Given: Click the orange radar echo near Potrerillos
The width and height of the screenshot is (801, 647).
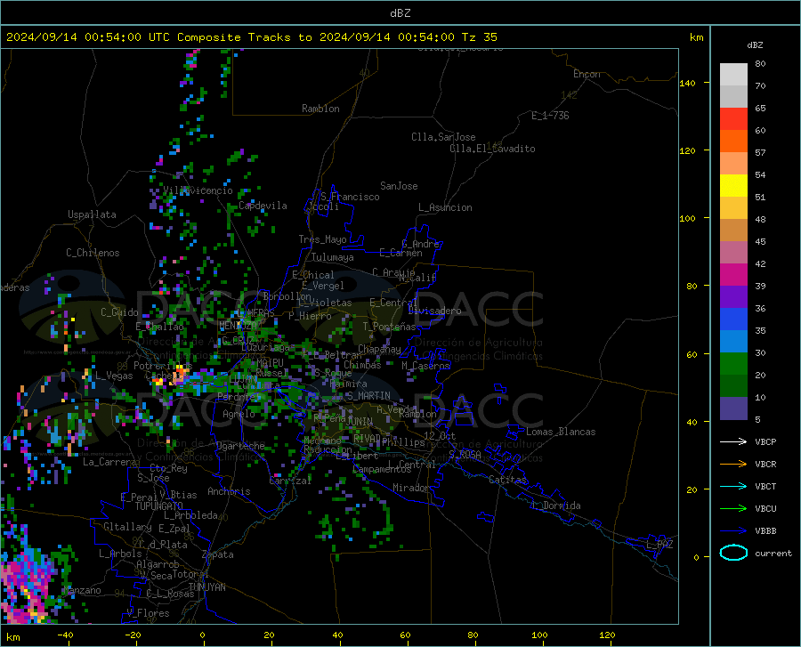Looking at the screenshot, I should (x=179, y=376).
